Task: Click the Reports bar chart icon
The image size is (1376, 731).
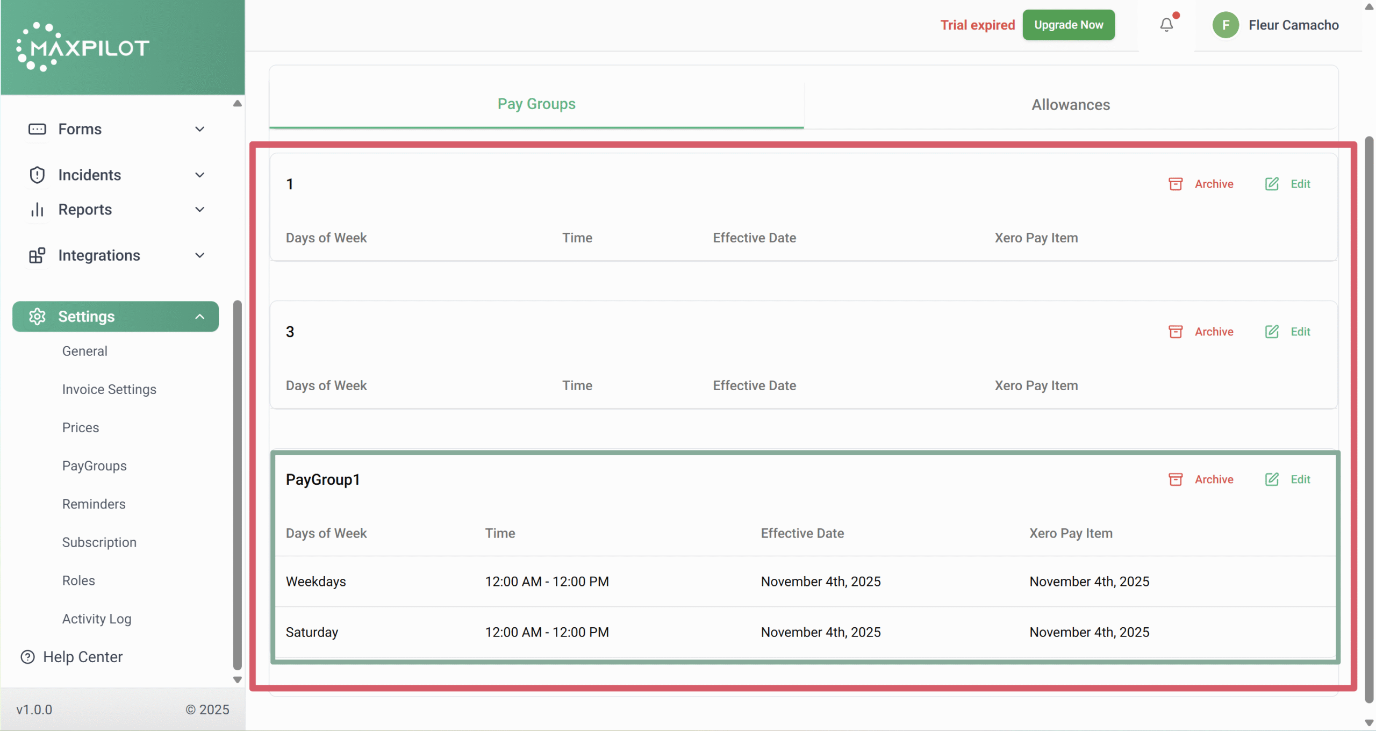Action: 37,210
